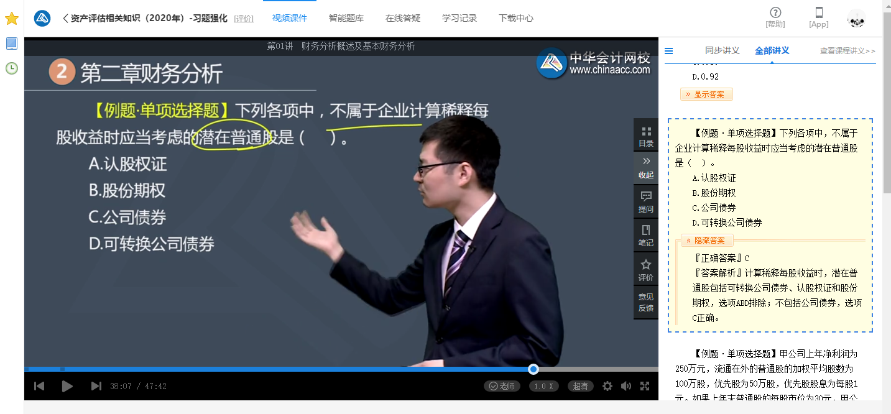
Task: Mute the video with speaker icon
Action: [x=626, y=386]
